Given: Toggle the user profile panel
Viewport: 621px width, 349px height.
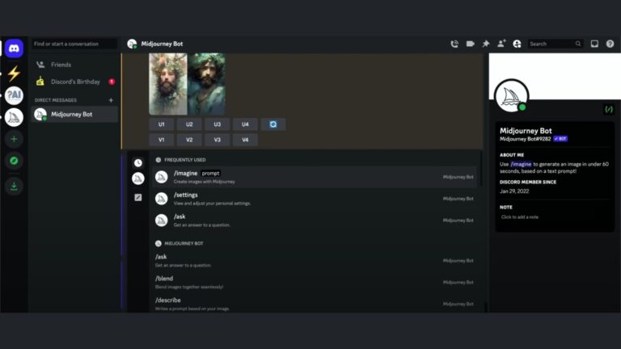Looking at the screenshot, I should coord(517,44).
